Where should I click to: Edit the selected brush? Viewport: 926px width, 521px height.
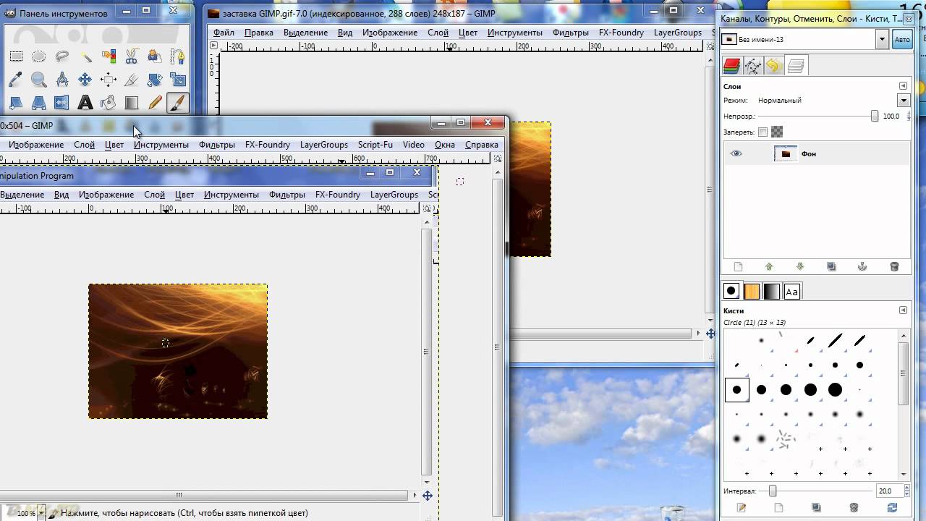[x=741, y=507]
